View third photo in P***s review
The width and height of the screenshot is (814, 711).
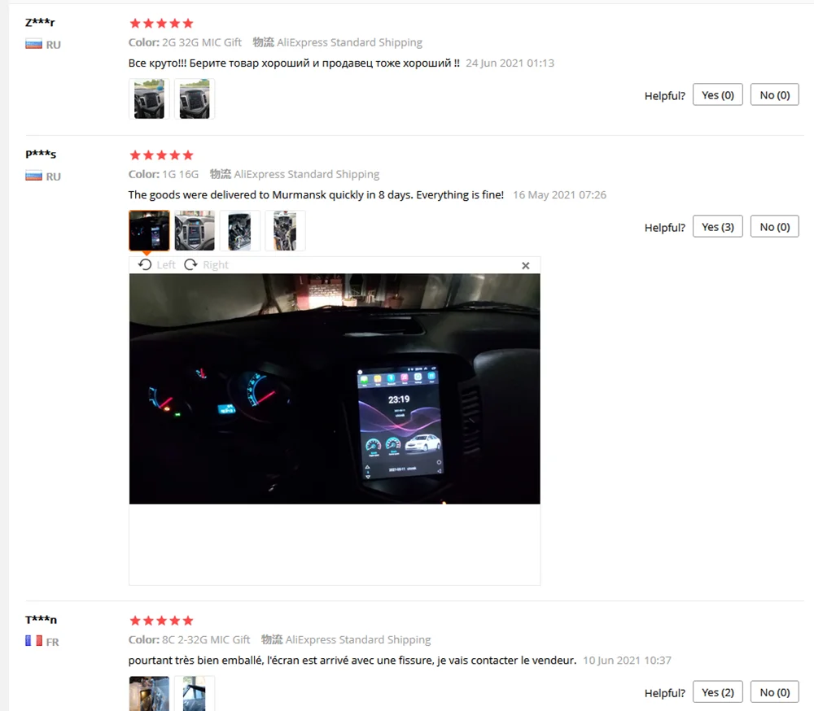240,231
